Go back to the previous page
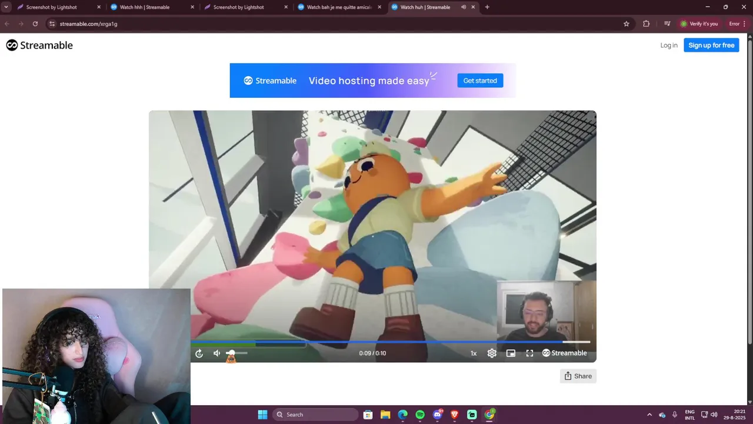 tap(7, 24)
